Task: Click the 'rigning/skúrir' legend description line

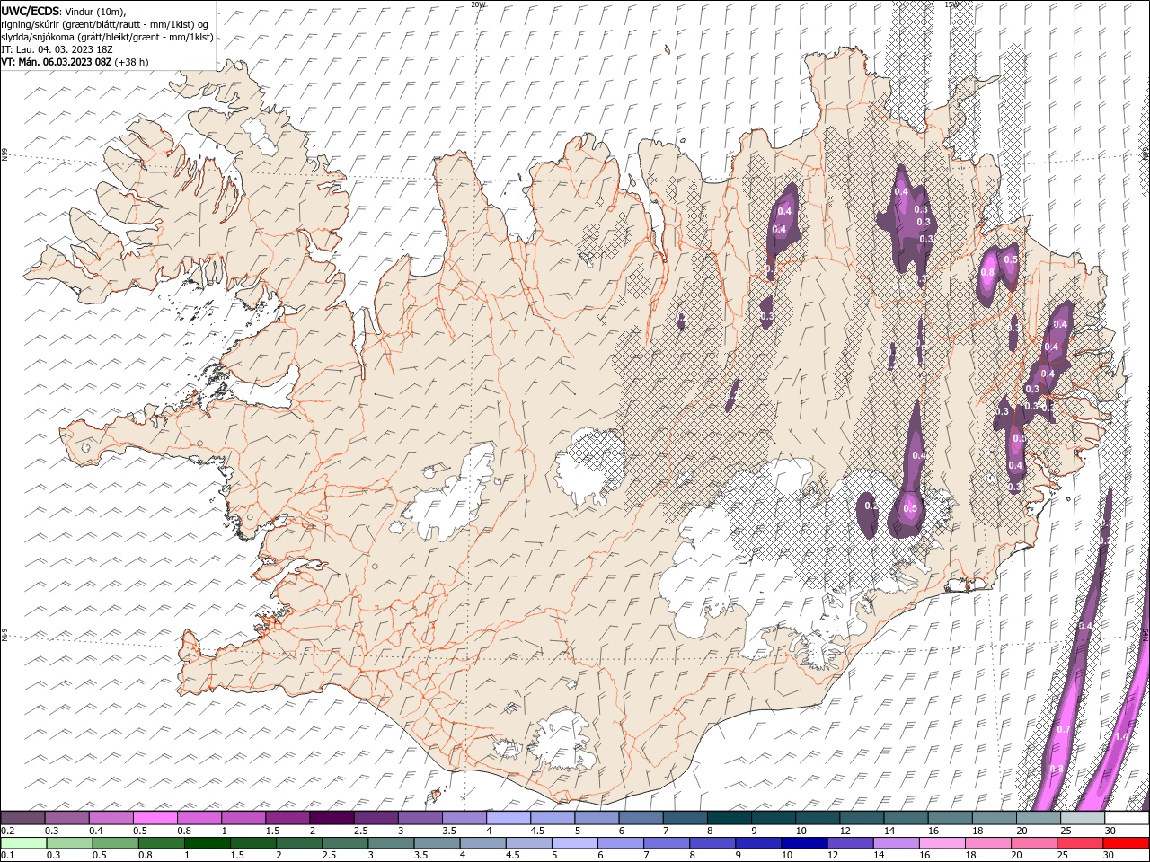Action: pyautogui.click(x=105, y=24)
